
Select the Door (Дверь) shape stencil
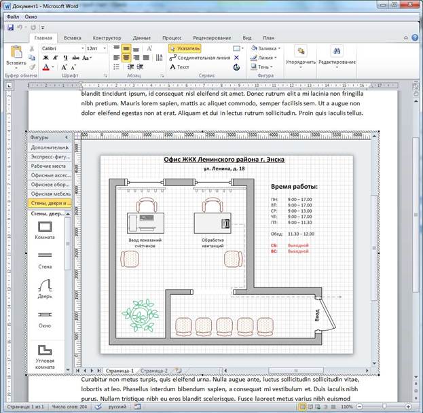coord(45,289)
